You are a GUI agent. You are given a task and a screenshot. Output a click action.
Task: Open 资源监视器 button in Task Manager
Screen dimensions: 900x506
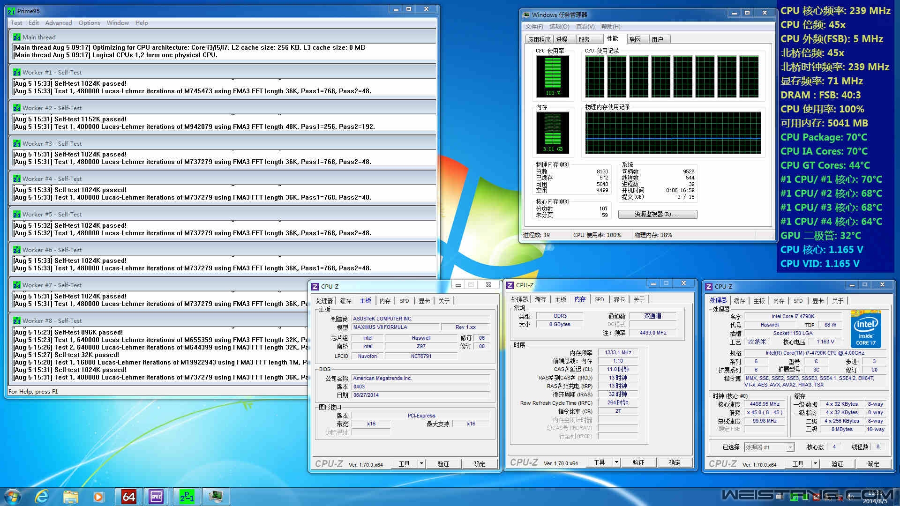click(x=658, y=214)
